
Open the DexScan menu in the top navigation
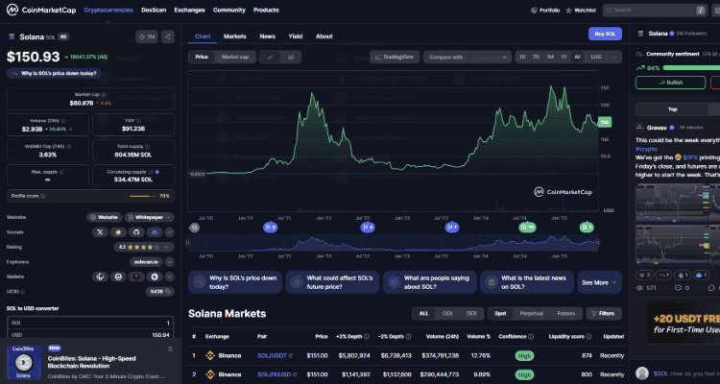point(153,9)
